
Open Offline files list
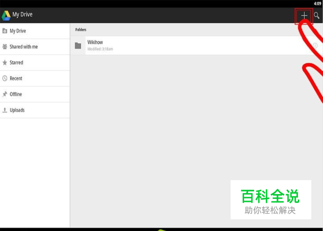(x=35, y=94)
